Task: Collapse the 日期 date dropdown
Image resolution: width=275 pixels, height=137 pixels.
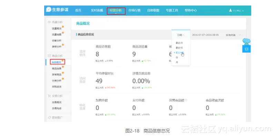Action: coord(181,35)
